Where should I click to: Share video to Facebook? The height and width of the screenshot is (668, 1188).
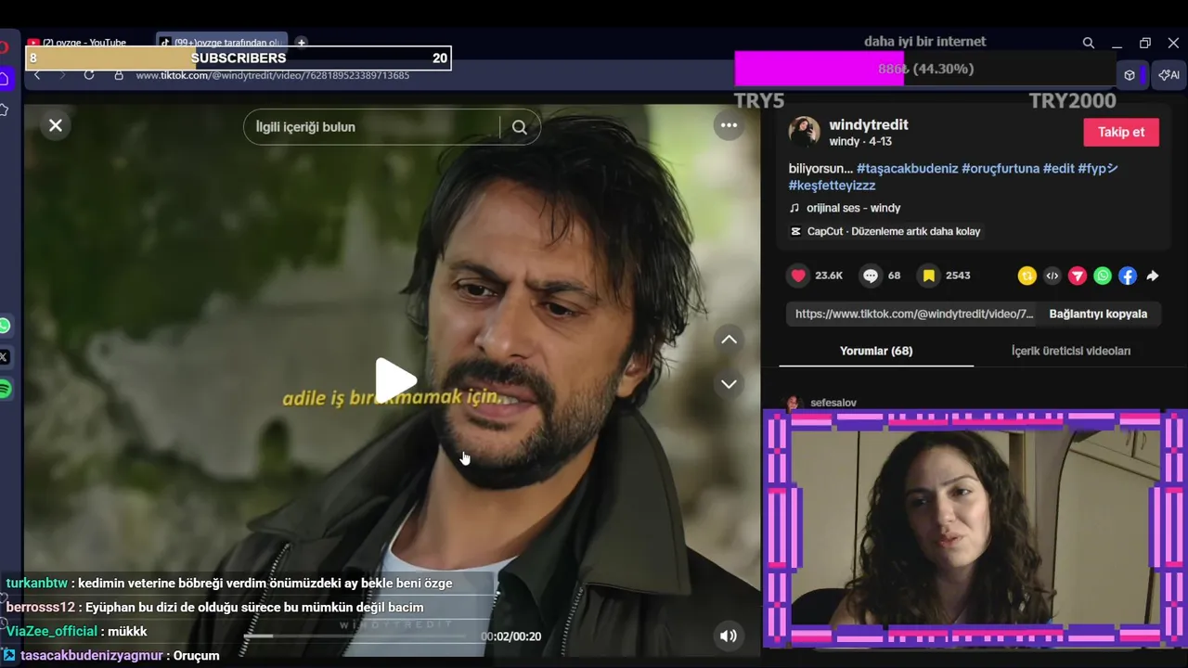(1127, 276)
